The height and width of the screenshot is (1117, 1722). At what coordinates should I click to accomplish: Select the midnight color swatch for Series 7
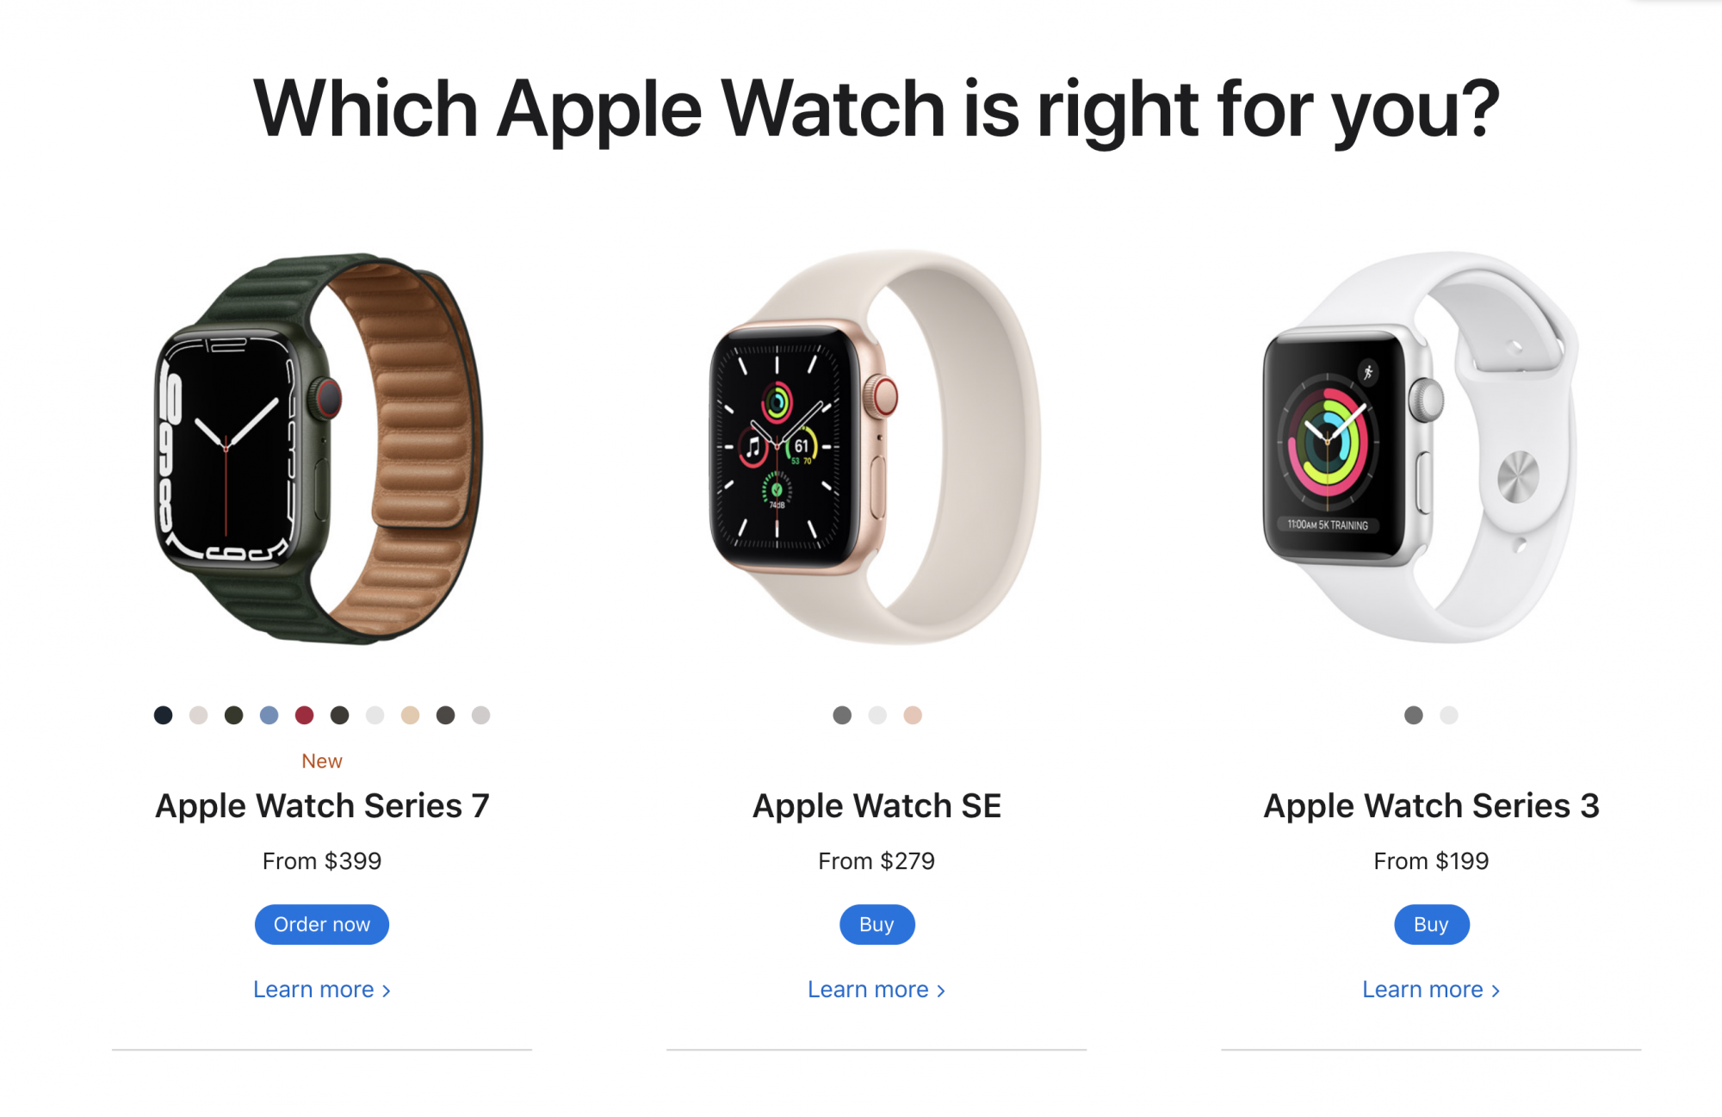(163, 715)
